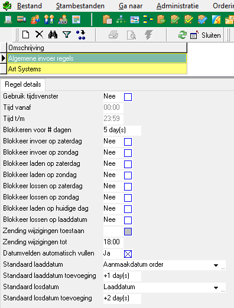Toggle Blokkeer lossen op laaddatum checkbox
Image resolution: width=234 pixels, height=308 pixels.
point(128,220)
